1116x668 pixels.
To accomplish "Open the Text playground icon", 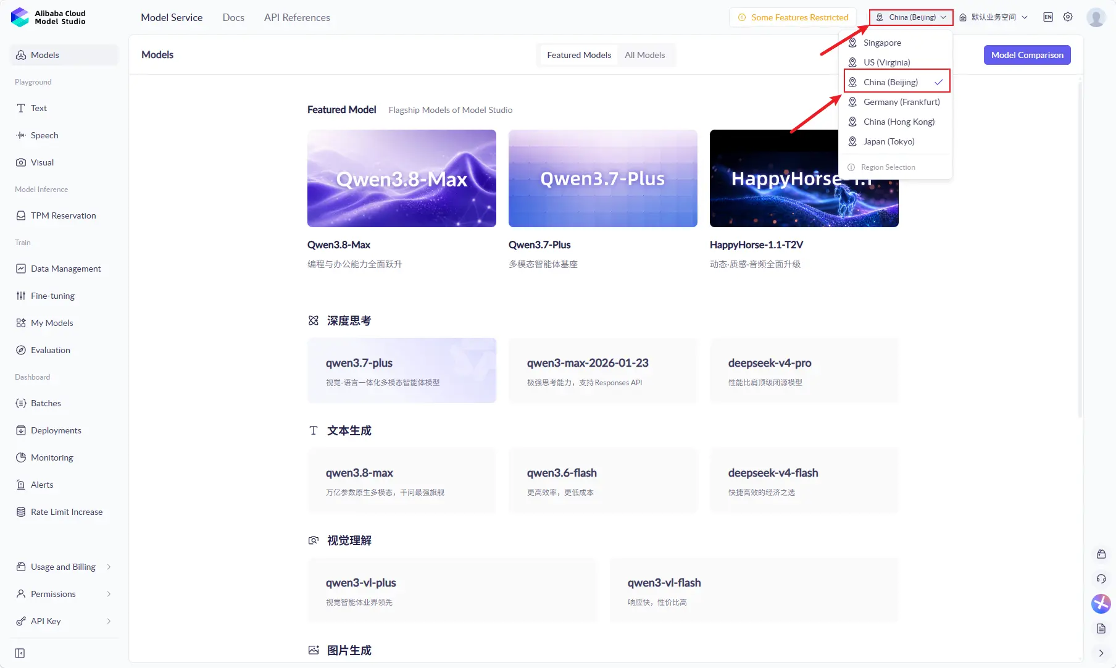I will point(21,108).
